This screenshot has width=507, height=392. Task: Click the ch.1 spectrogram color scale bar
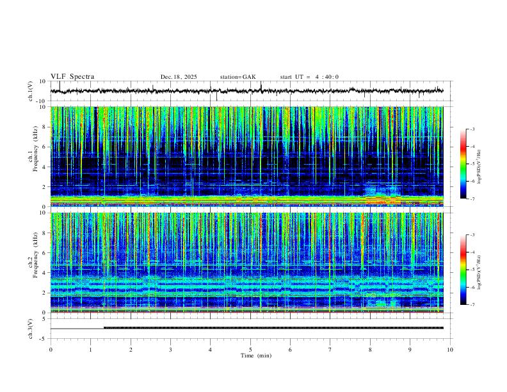point(463,164)
